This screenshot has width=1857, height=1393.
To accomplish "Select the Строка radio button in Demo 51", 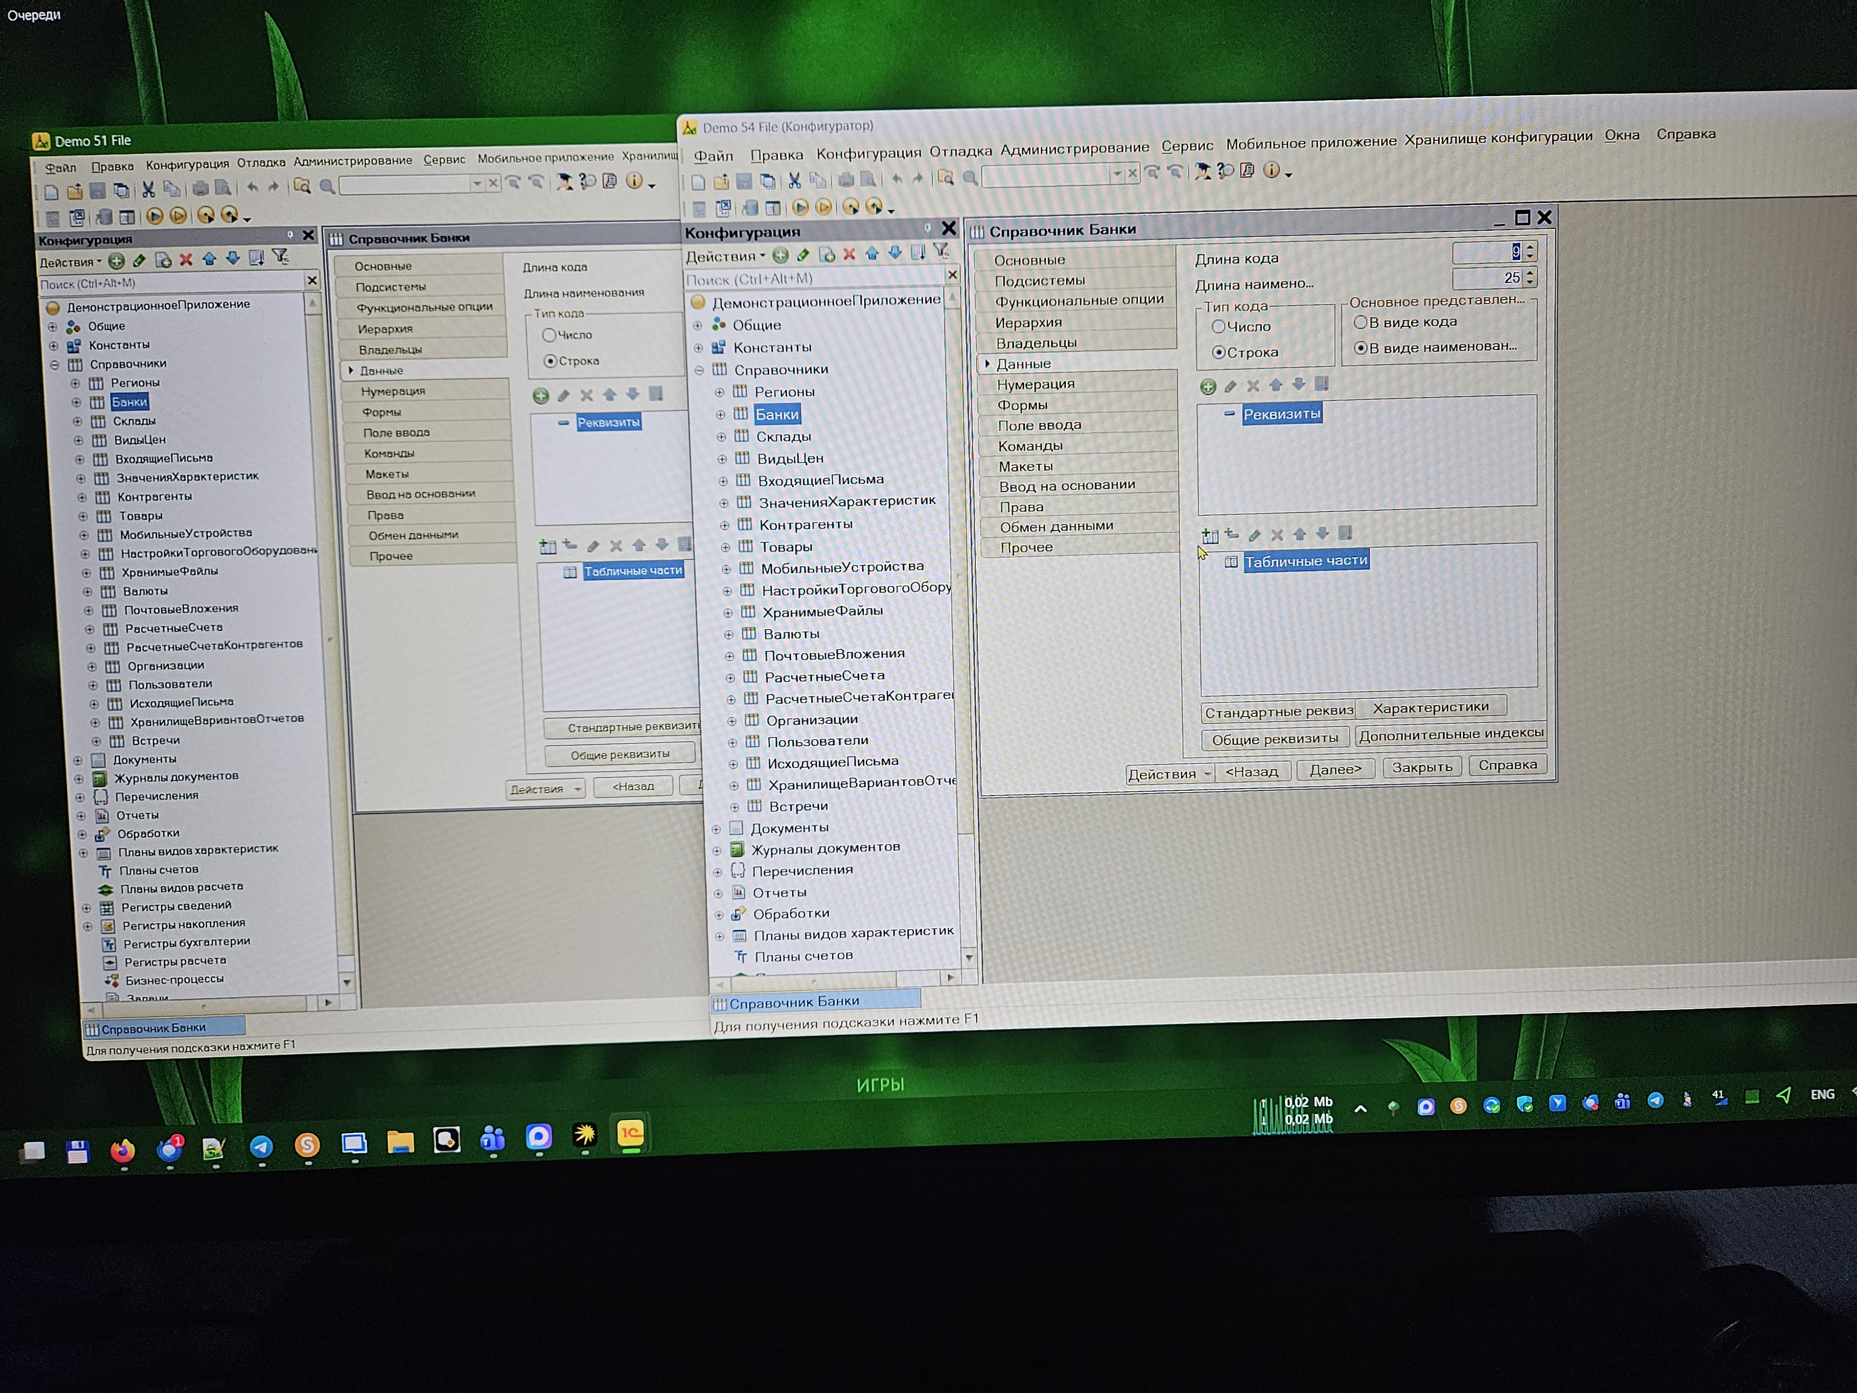I will tap(551, 361).
